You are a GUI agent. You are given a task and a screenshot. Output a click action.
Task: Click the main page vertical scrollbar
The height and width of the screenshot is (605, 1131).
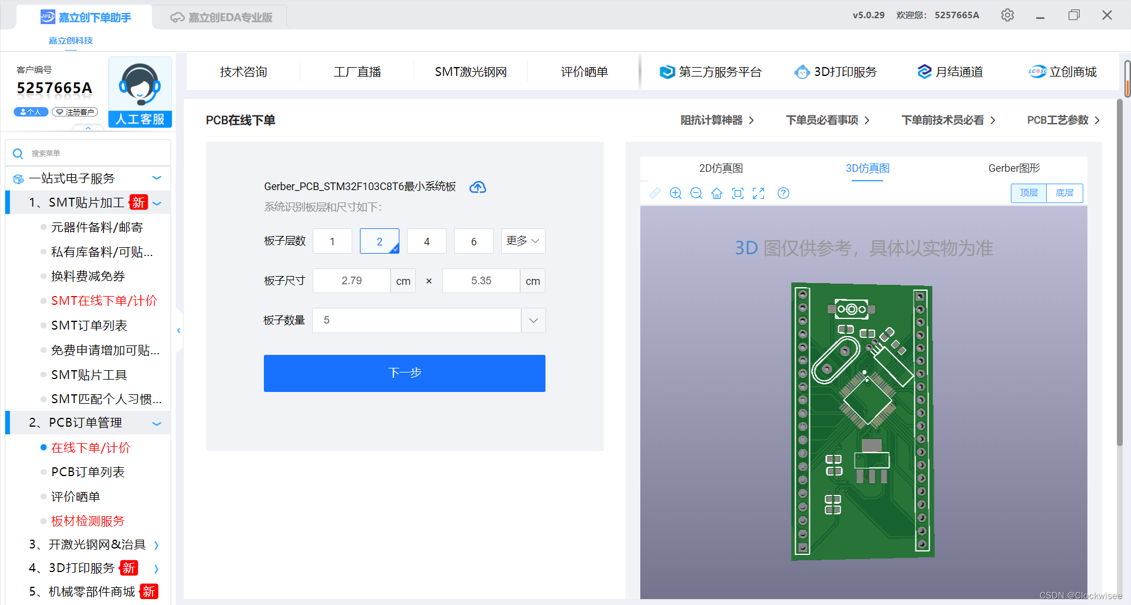pos(1120,274)
